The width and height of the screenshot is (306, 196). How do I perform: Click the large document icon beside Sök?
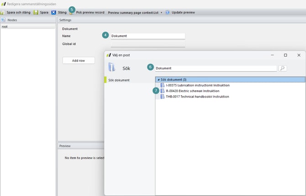(112, 68)
